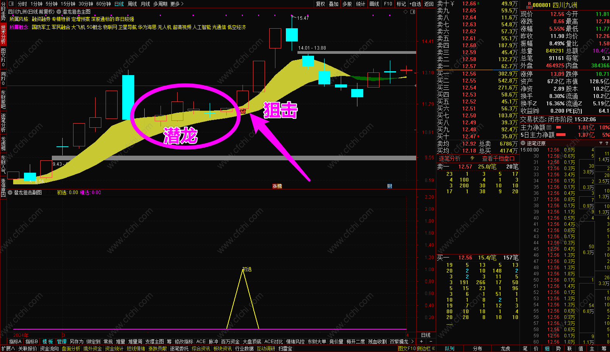Open the 扫雷宝 bottom tab
This screenshot has width=610, height=352.
click(285, 349)
